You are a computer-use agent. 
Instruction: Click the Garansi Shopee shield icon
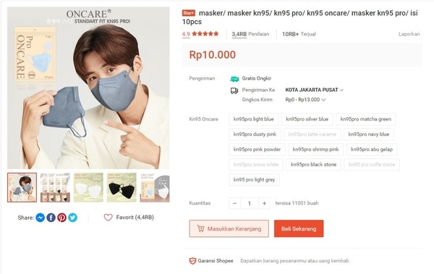[192, 261]
